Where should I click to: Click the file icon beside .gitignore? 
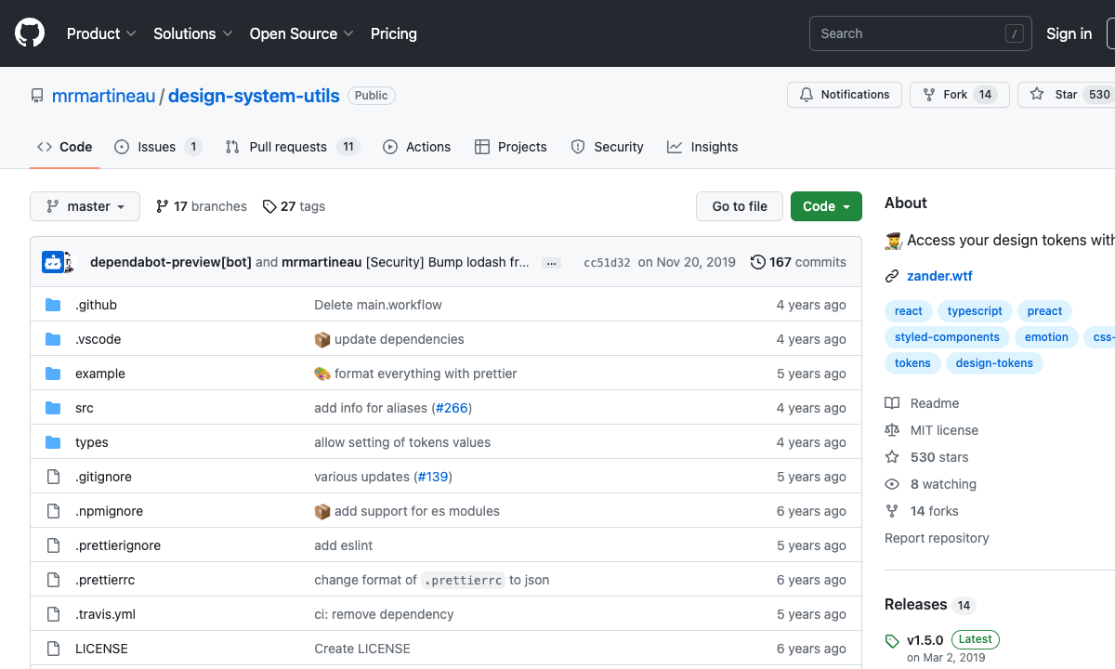(53, 477)
